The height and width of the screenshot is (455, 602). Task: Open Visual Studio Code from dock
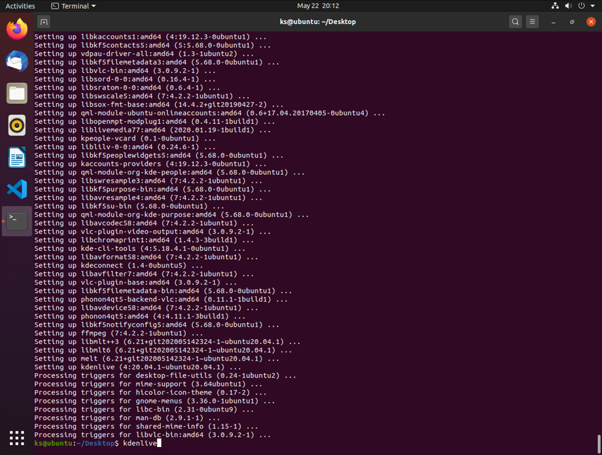click(x=17, y=189)
